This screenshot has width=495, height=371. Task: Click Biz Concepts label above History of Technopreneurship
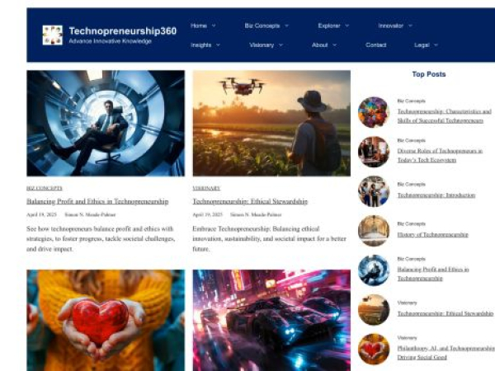pyautogui.click(x=411, y=223)
